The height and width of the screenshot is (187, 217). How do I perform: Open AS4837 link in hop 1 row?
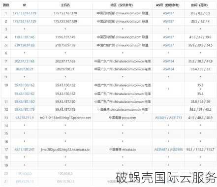[168, 13]
